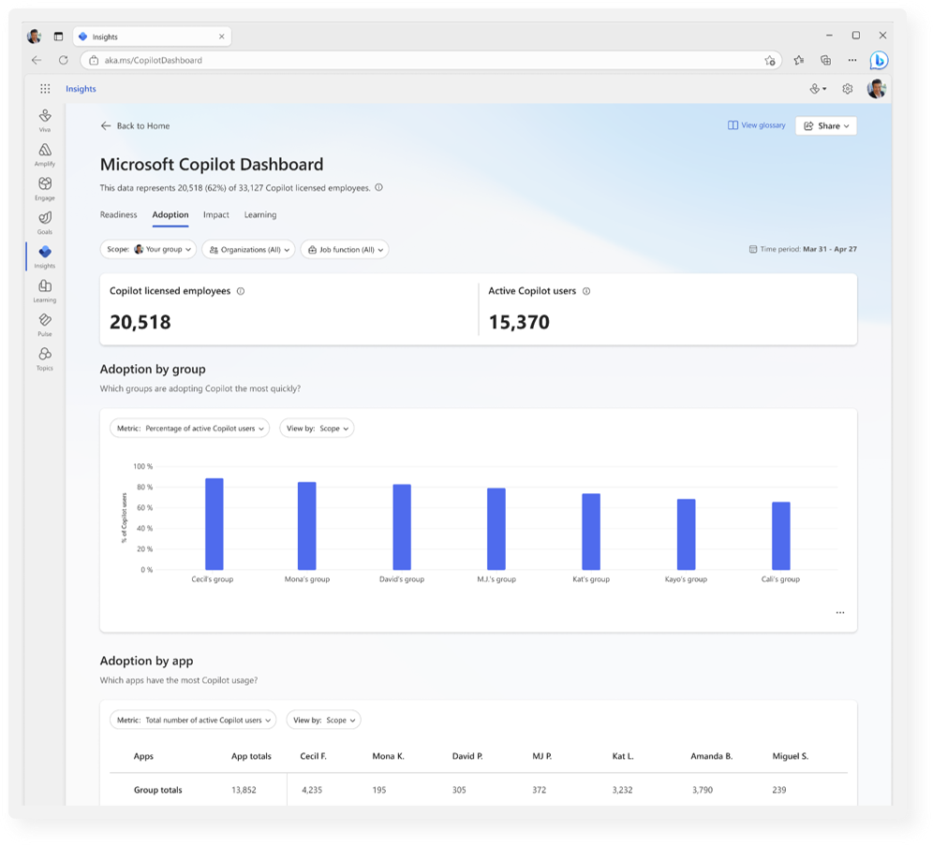
Task: Switch to the Readiness tab
Action: [x=118, y=215]
